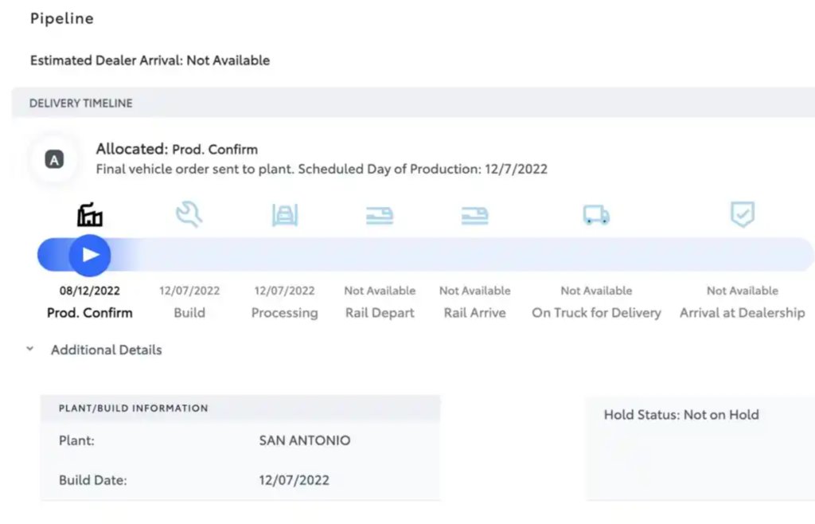Click the shield checkmark dealership arrival icon

pos(743,214)
